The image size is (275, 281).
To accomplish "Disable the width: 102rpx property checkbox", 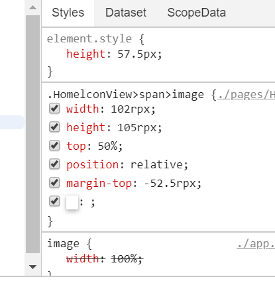I will click(x=54, y=109).
